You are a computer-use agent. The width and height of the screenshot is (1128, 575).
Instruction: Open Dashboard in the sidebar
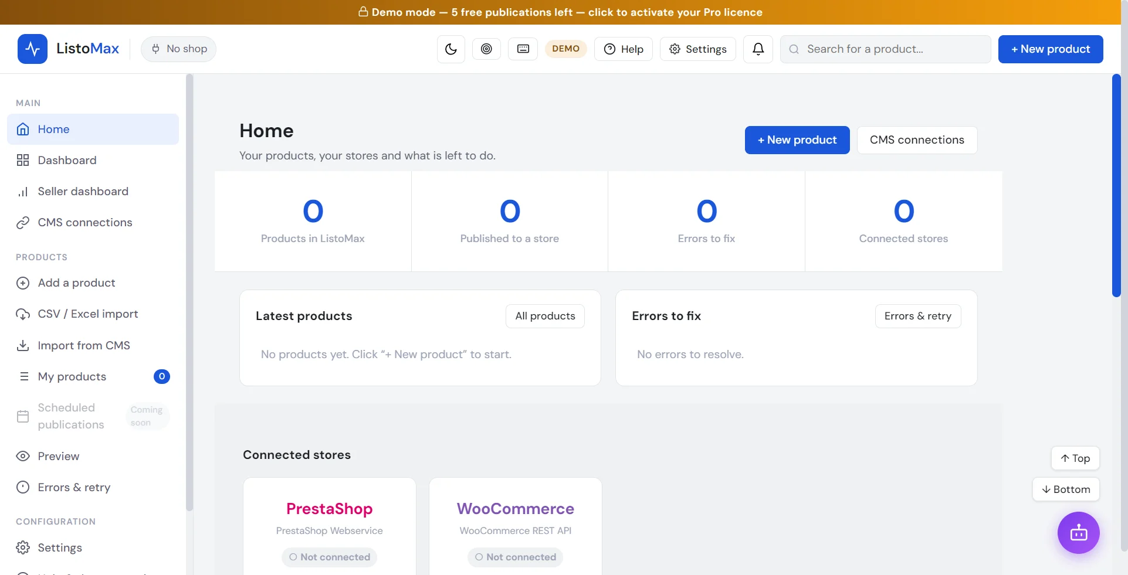pyautogui.click(x=93, y=160)
